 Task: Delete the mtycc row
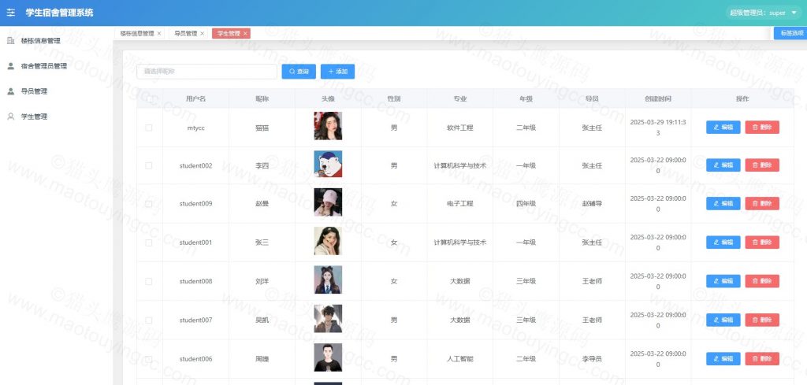pyautogui.click(x=762, y=127)
